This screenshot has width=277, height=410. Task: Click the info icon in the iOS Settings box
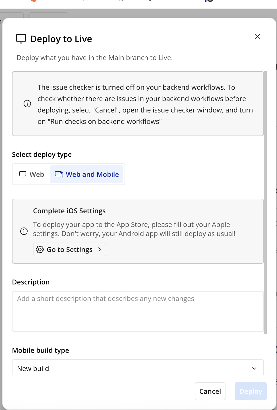pos(24,231)
